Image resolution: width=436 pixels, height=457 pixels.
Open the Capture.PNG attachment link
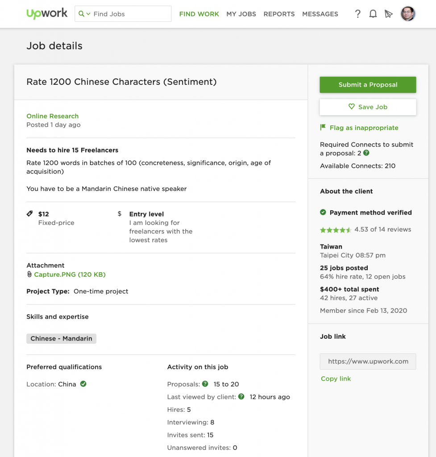(x=70, y=274)
